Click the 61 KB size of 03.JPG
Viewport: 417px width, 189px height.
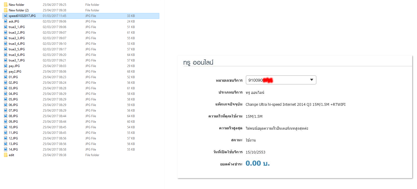point(131,88)
